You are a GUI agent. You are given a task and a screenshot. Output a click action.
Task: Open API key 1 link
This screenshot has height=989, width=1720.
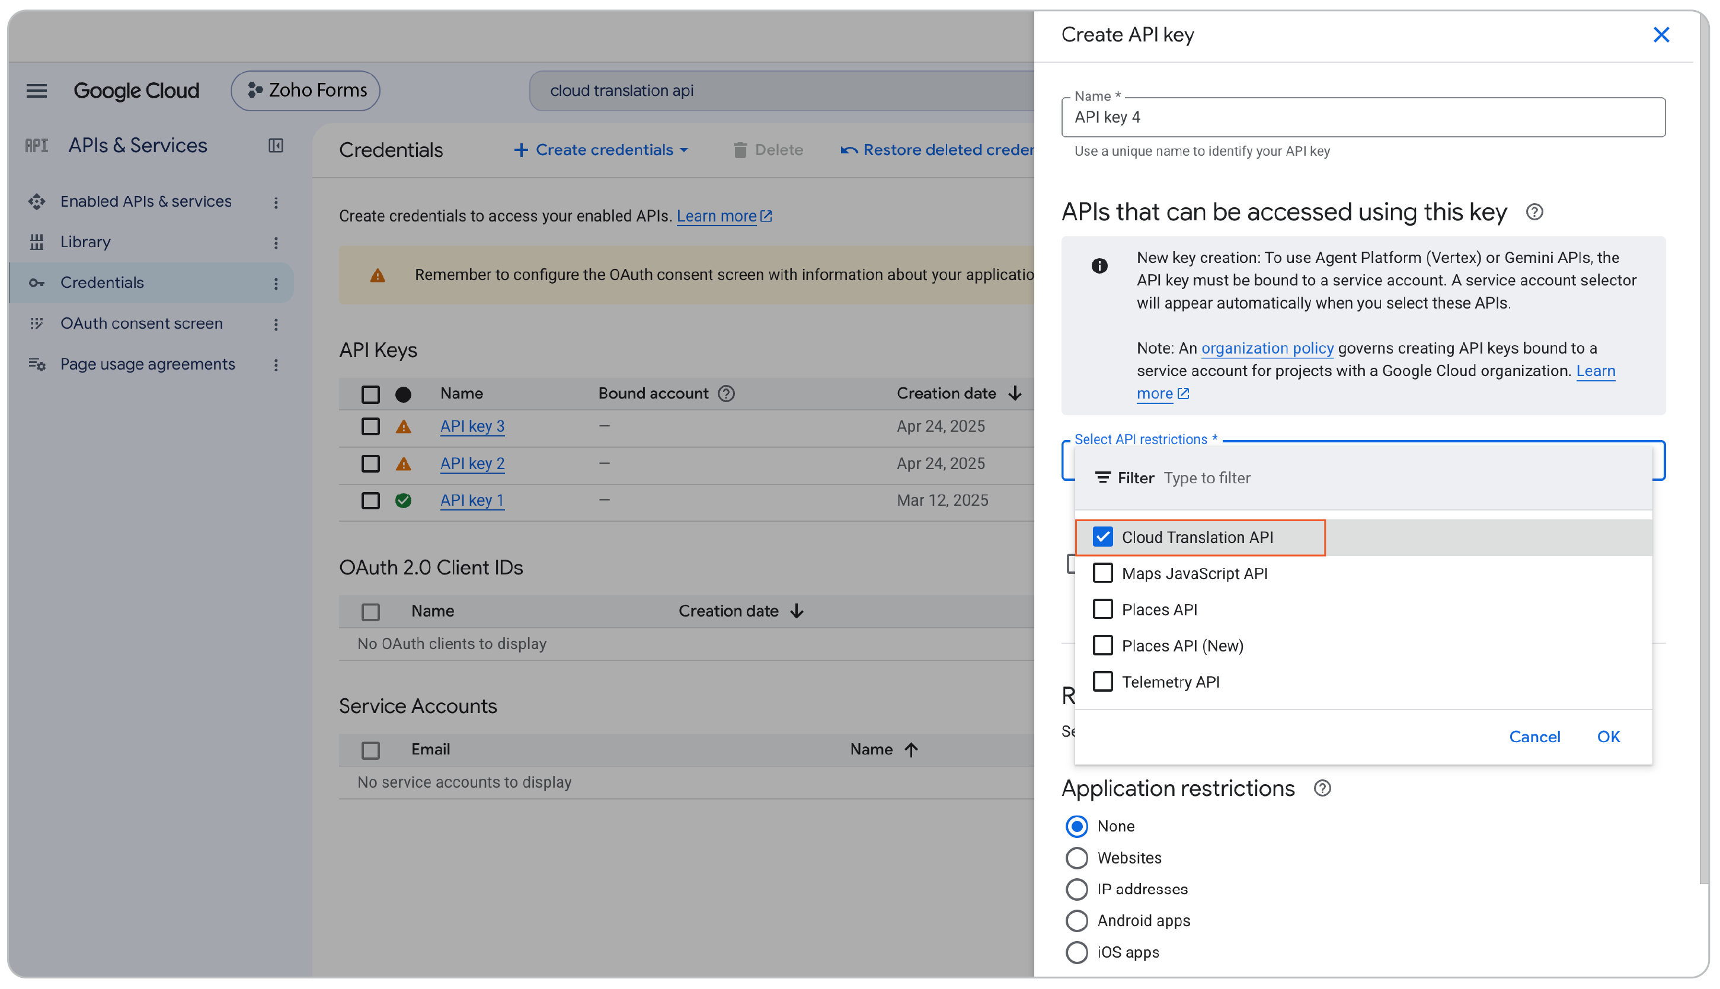pos(472,500)
